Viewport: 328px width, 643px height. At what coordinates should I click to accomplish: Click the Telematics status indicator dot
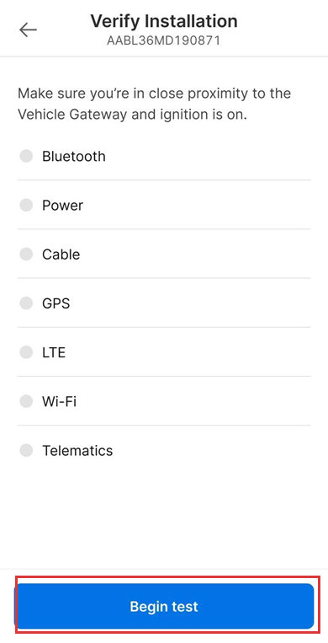[x=26, y=450]
